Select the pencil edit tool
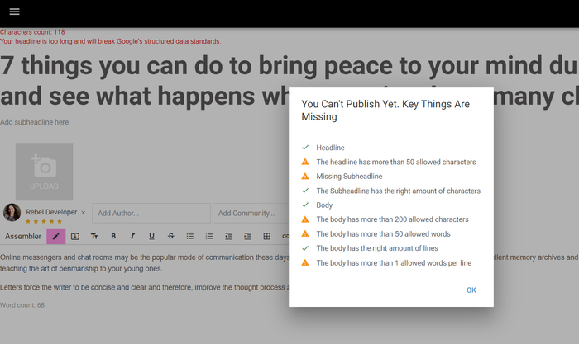579x344 pixels. (56, 237)
